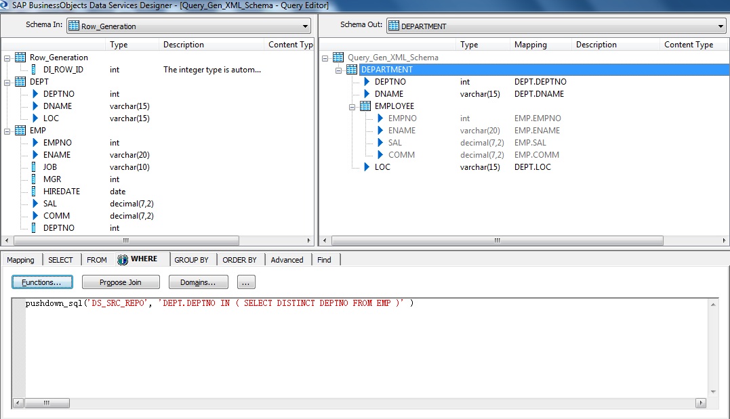Collapse the DEPARTMENT output node
Image resolution: width=730 pixels, height=419 pixels.
[338, 70]
